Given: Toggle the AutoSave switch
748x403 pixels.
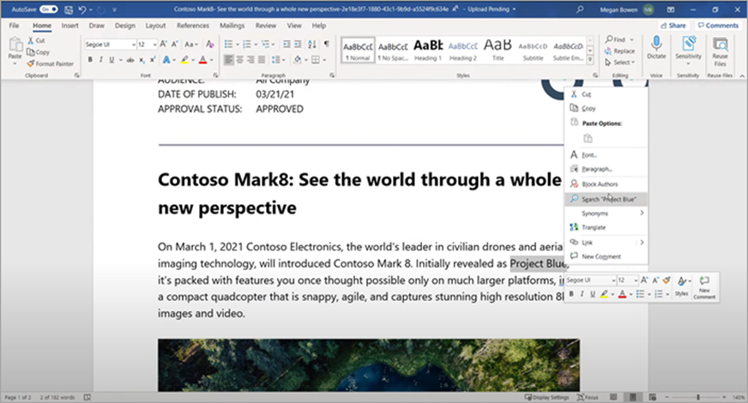Looking at the screenshot, I should point(49,9).
